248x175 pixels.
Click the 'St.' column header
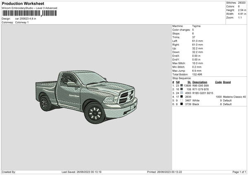[x=189, y=82]
